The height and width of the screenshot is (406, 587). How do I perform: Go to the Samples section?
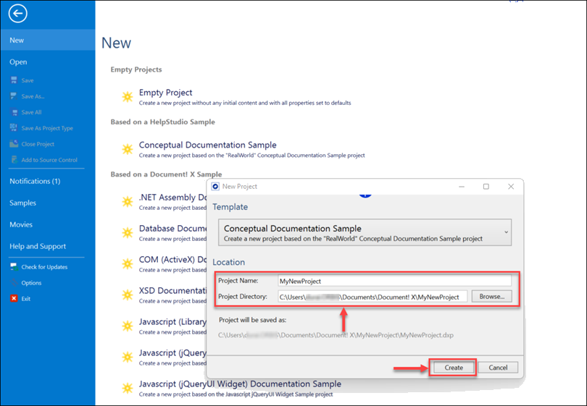point(22,203)
